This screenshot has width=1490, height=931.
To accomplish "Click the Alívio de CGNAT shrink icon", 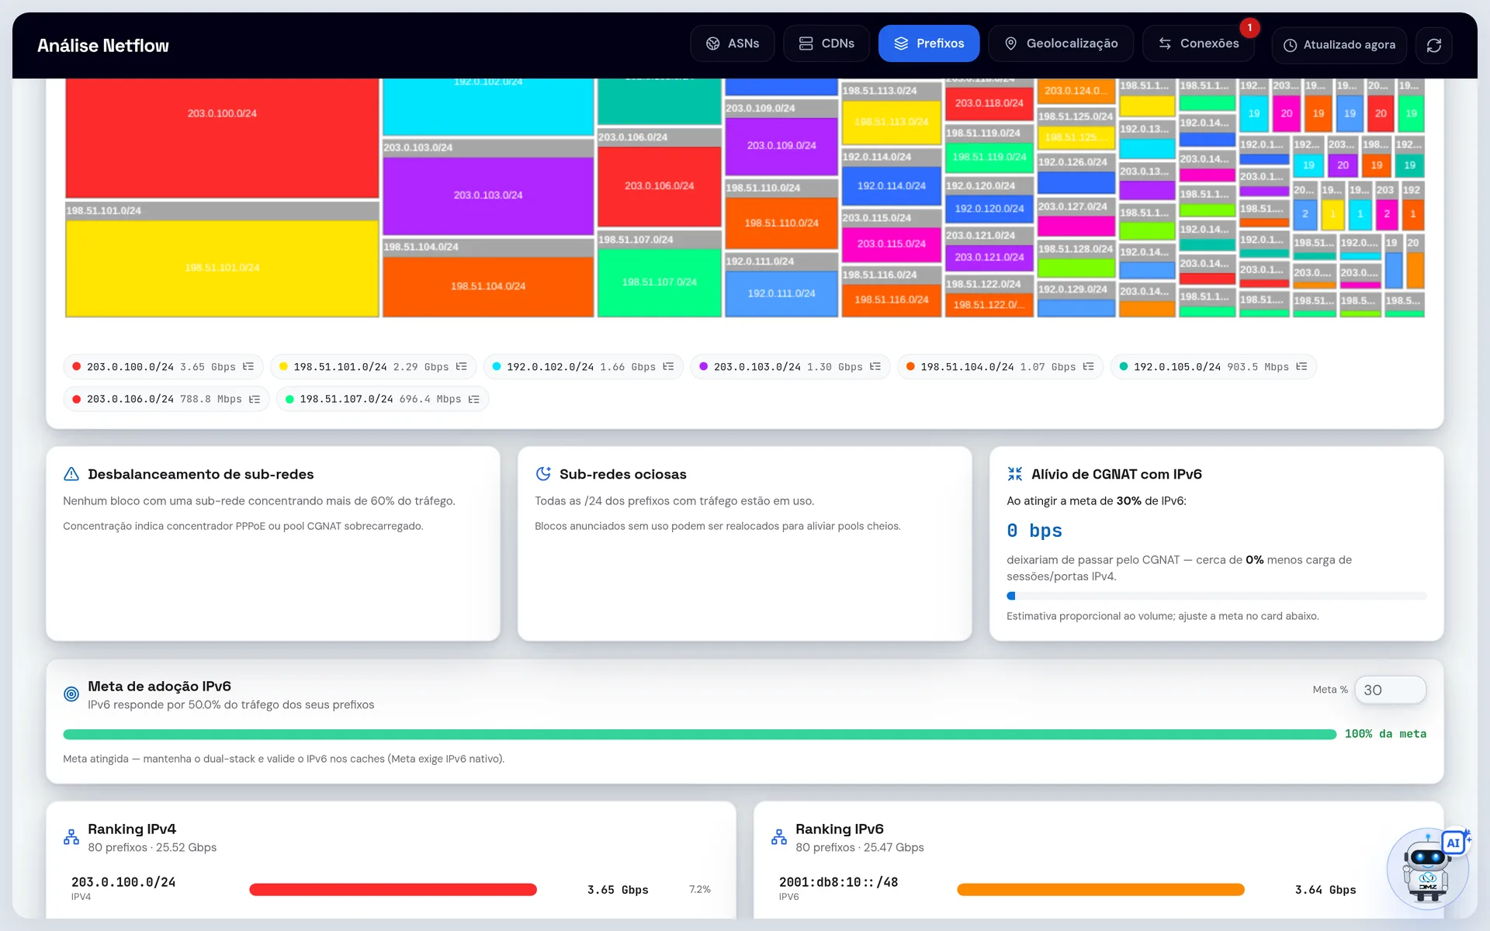I will tap(1015, 474).
